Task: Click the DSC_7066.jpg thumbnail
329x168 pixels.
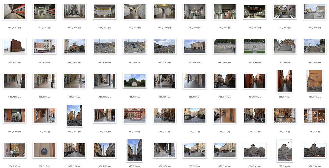Action: click(254, 46)
